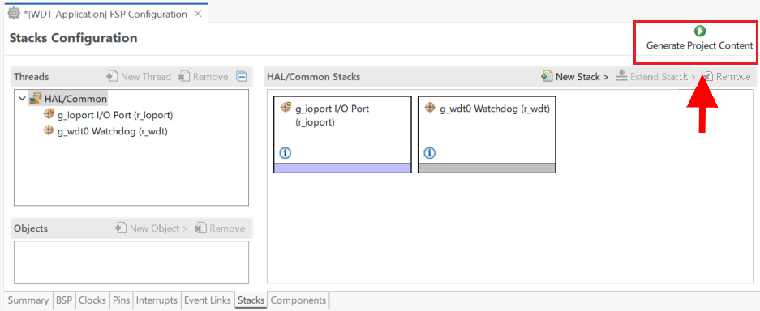Switch to the Summary tab
Viewport: 760px width, 311px height.
tap(28, 300)
